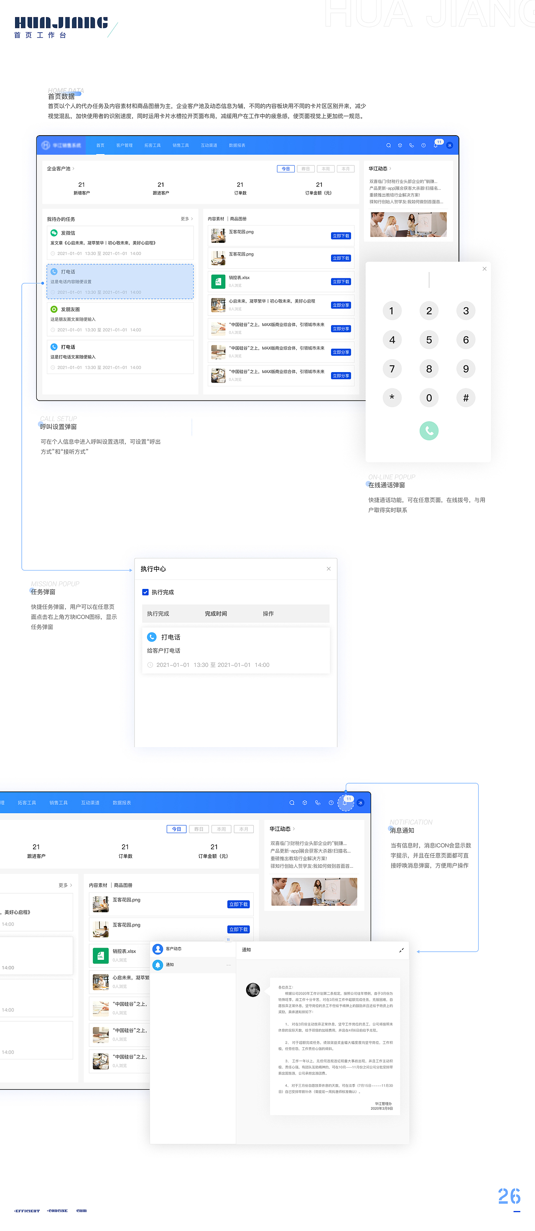The image size is (535, 1231).
Task: Open 更多 in the lower dashboard task panel
Action: (x=65, y=886)
